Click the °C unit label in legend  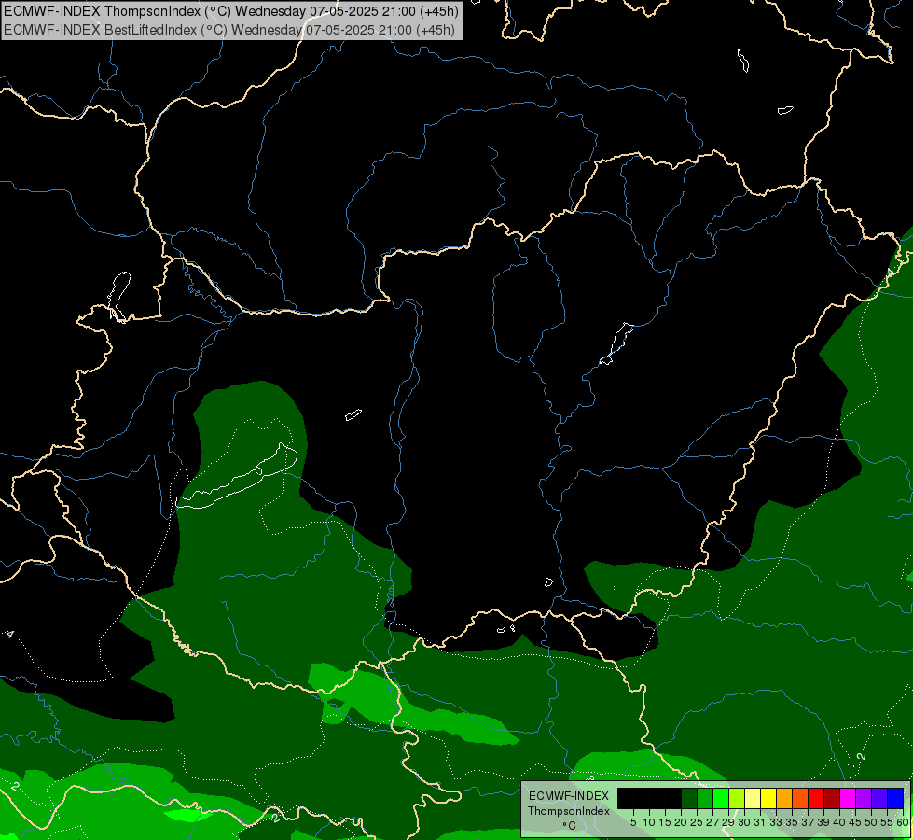tap(569, 825)
